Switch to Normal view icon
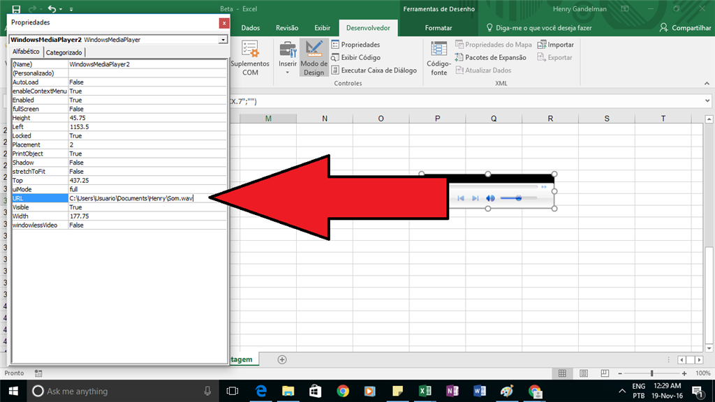 [562, 373]
